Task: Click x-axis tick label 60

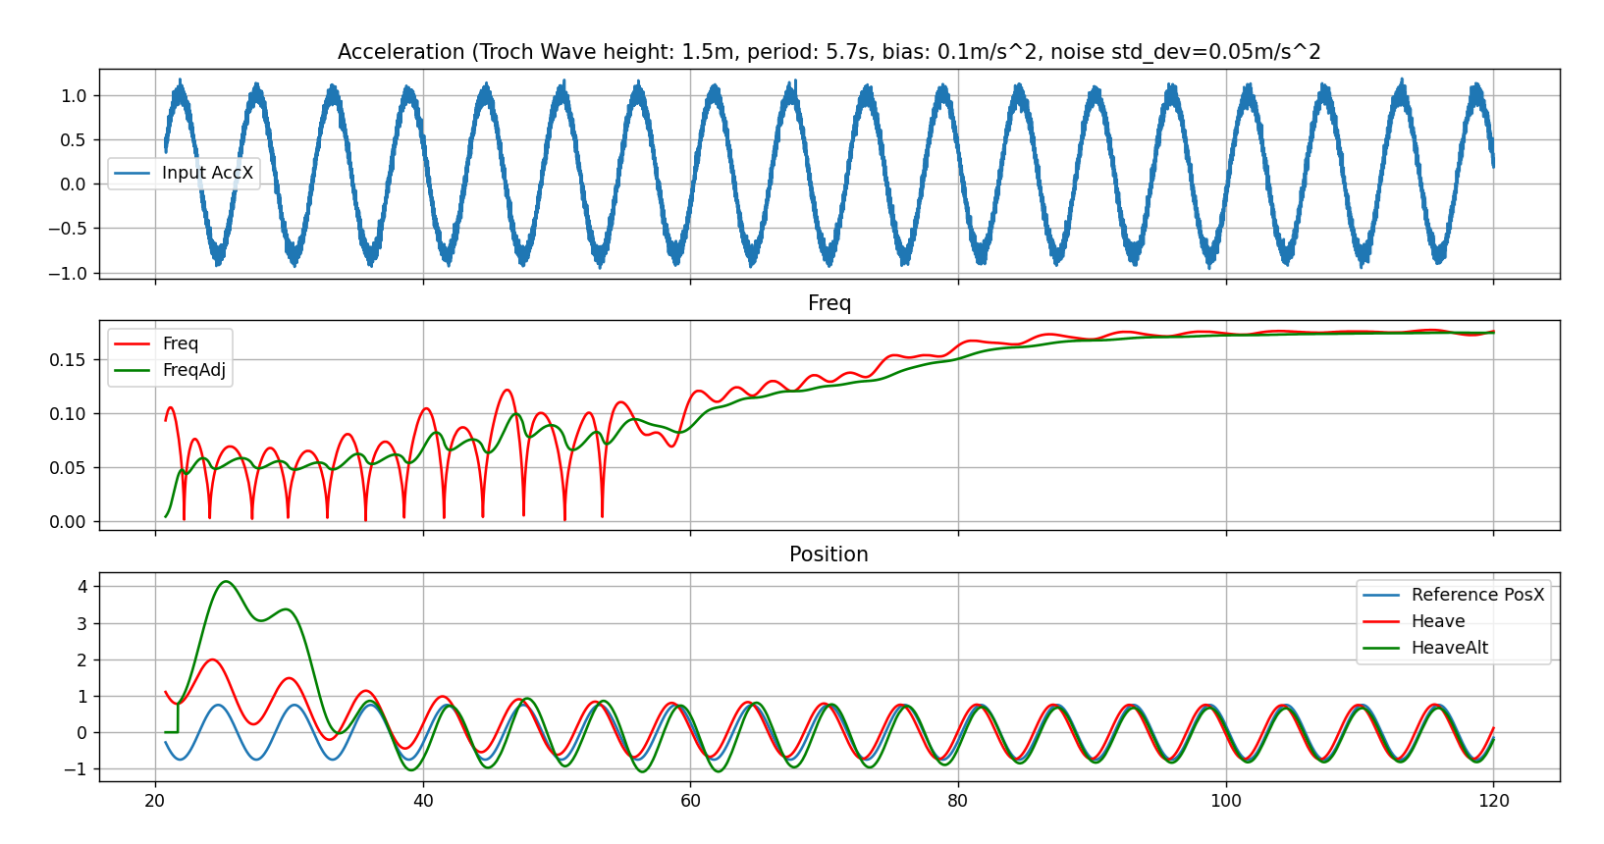Action: coord(690,801)
